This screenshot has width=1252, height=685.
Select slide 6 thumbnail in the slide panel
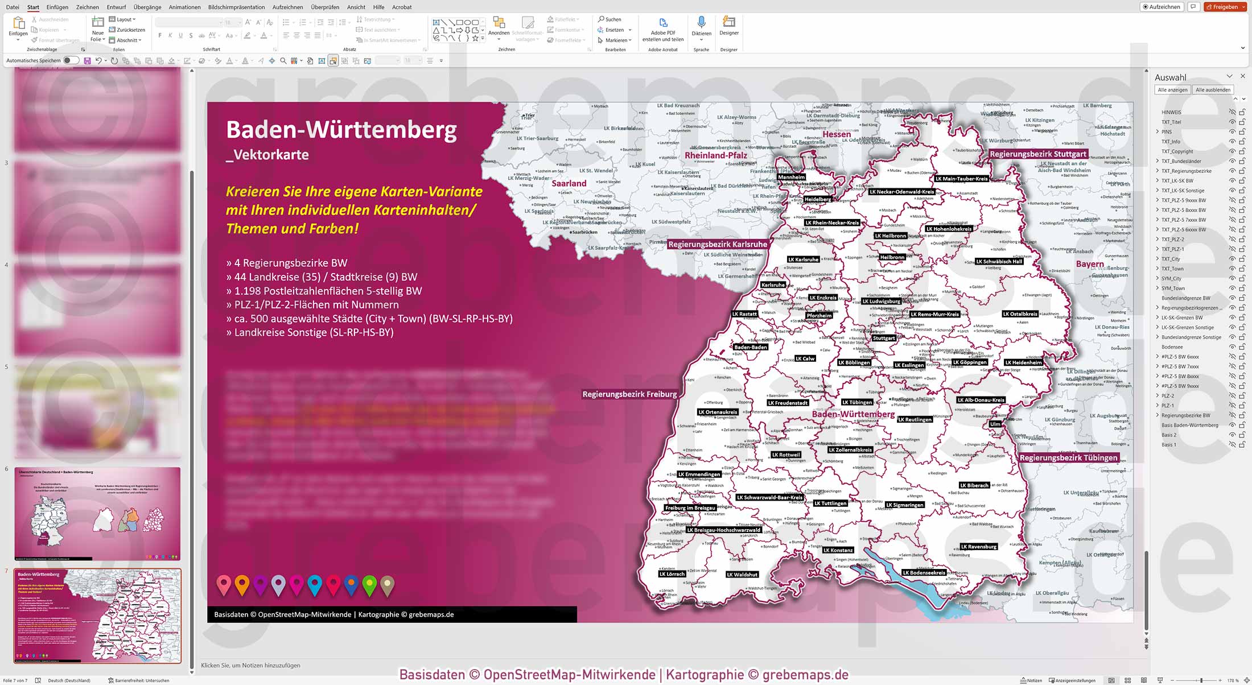tap(97, 512)
